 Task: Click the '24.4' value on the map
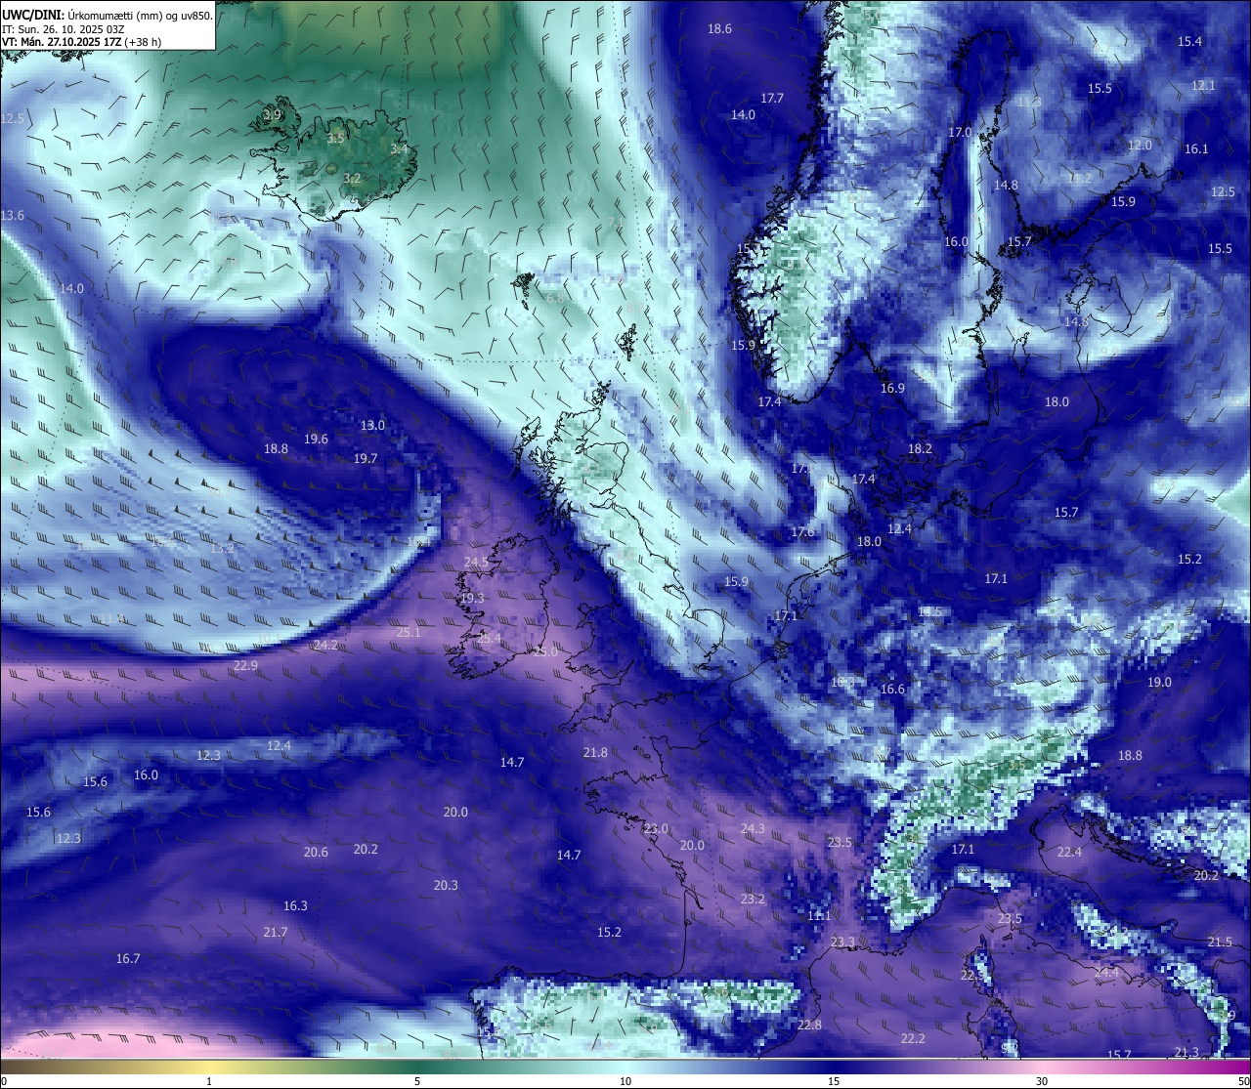click(x=1106, y=973)
